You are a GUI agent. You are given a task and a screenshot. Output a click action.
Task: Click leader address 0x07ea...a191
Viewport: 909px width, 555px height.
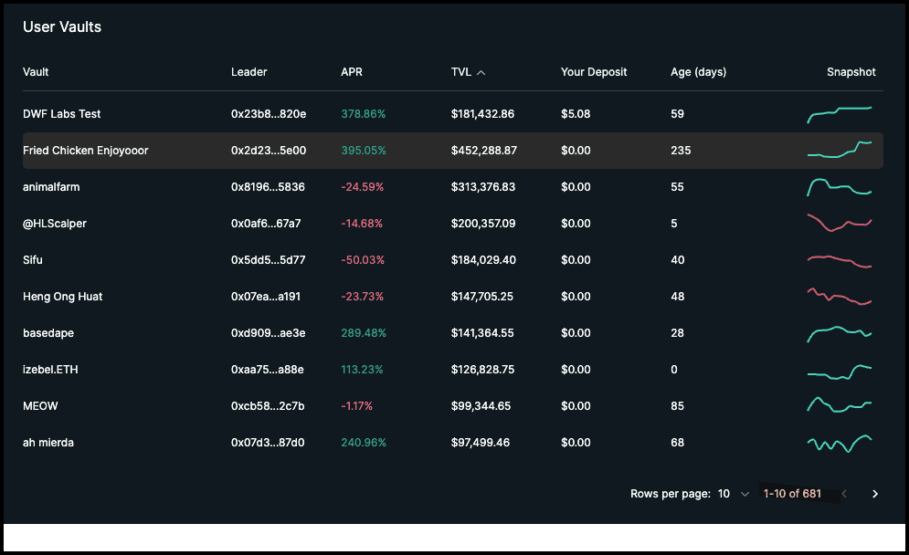(266, 297)
